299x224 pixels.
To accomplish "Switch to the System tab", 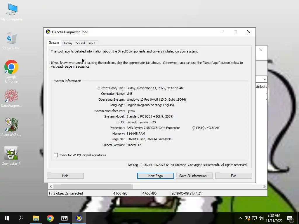I will (54, 43).
